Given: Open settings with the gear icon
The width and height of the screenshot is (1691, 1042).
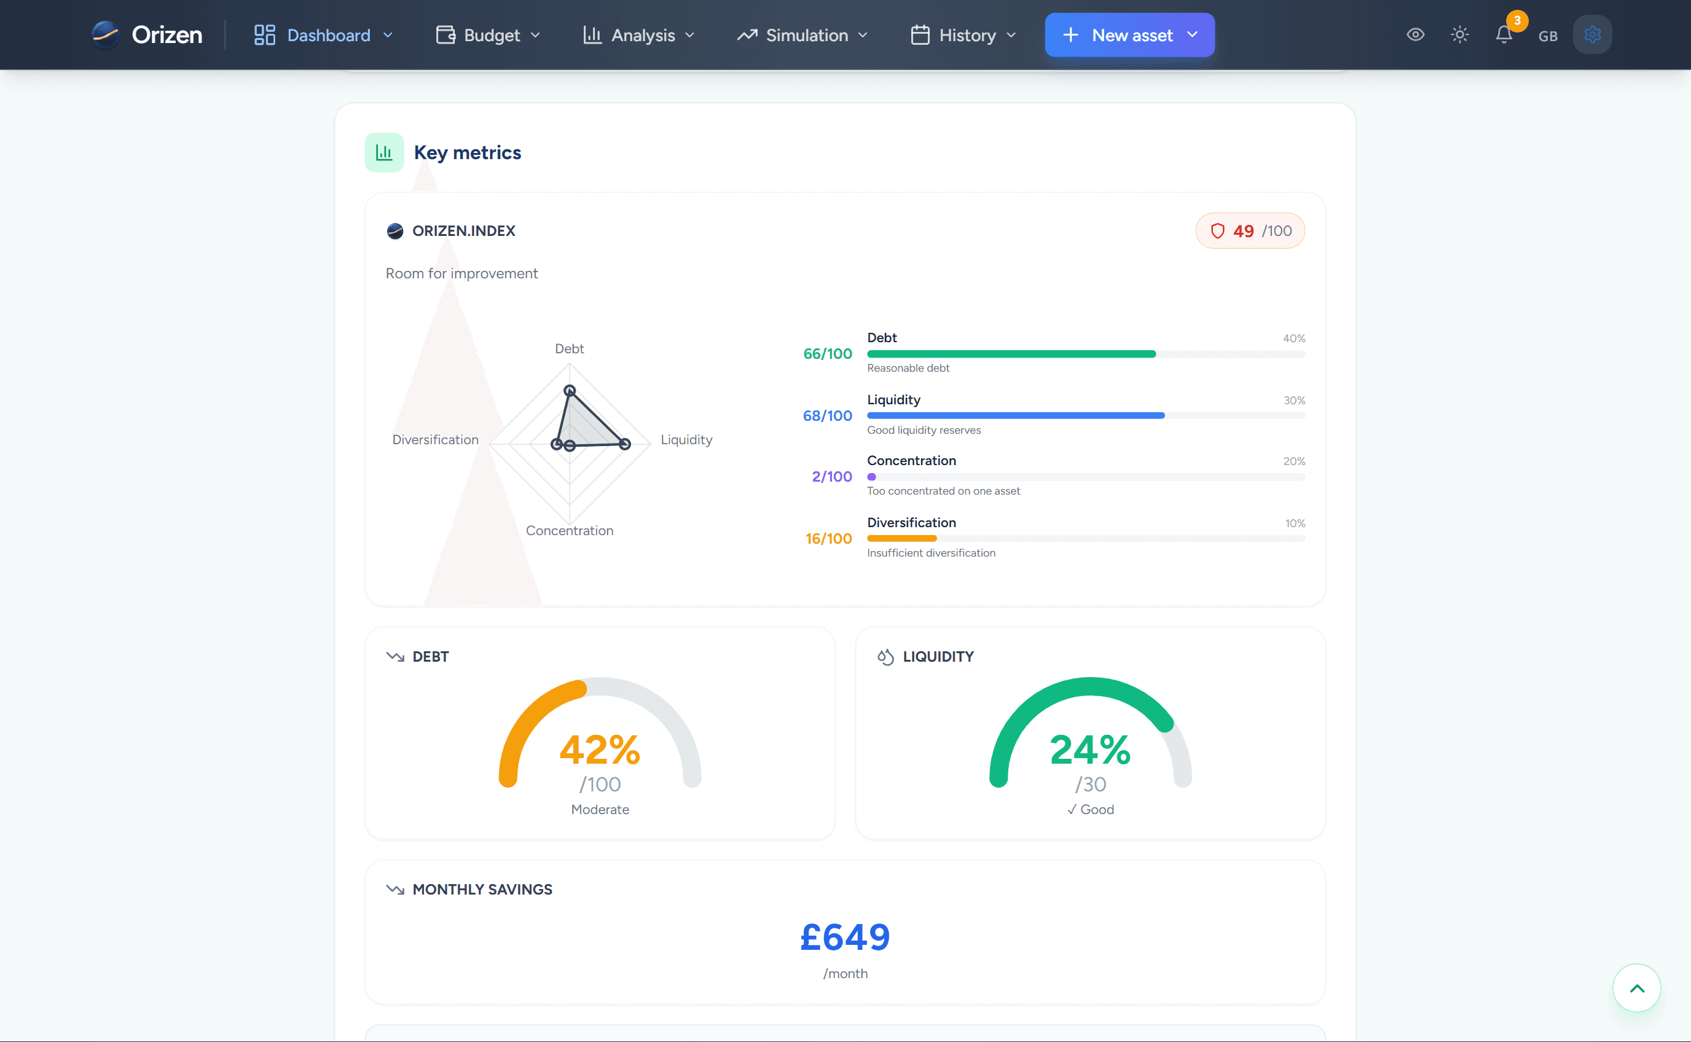Looking at the screenshot, I should click(1592, 34).
